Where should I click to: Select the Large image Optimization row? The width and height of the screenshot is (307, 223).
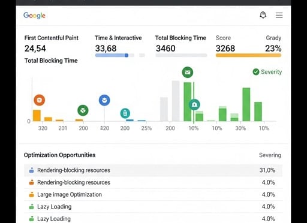pyautogui.click(x=153, y=194)
